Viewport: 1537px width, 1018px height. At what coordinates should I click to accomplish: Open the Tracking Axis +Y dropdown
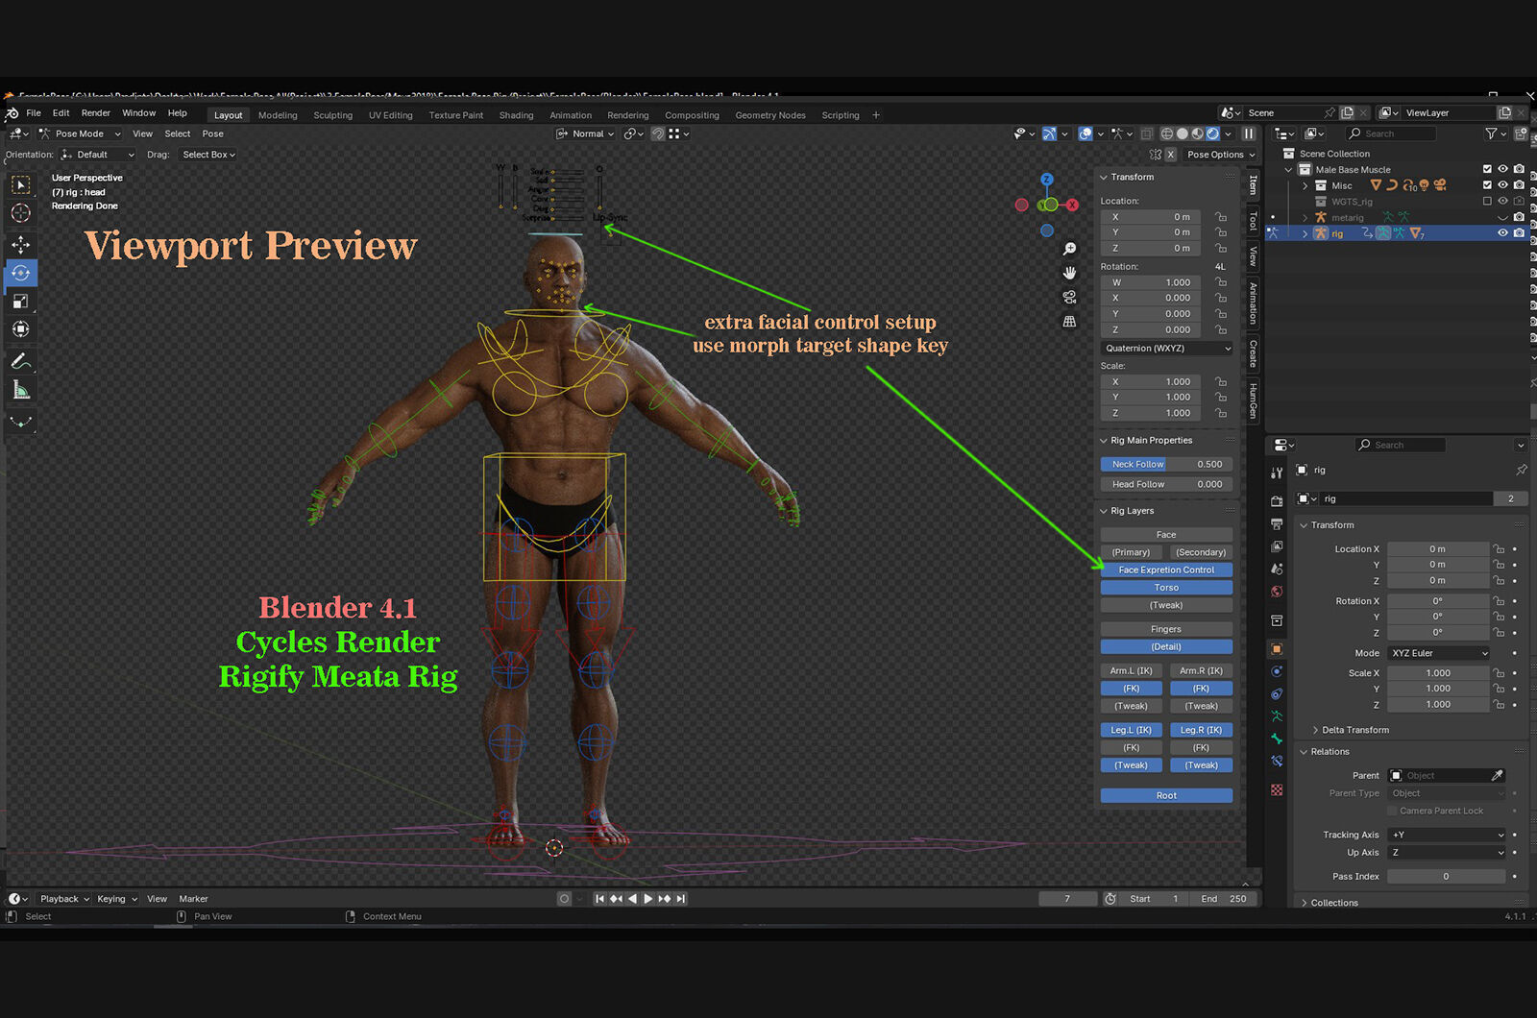(x=1447, y=835)
